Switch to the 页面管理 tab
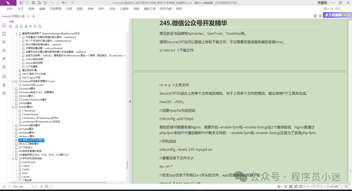352x191 pixels. click(55, 9)
